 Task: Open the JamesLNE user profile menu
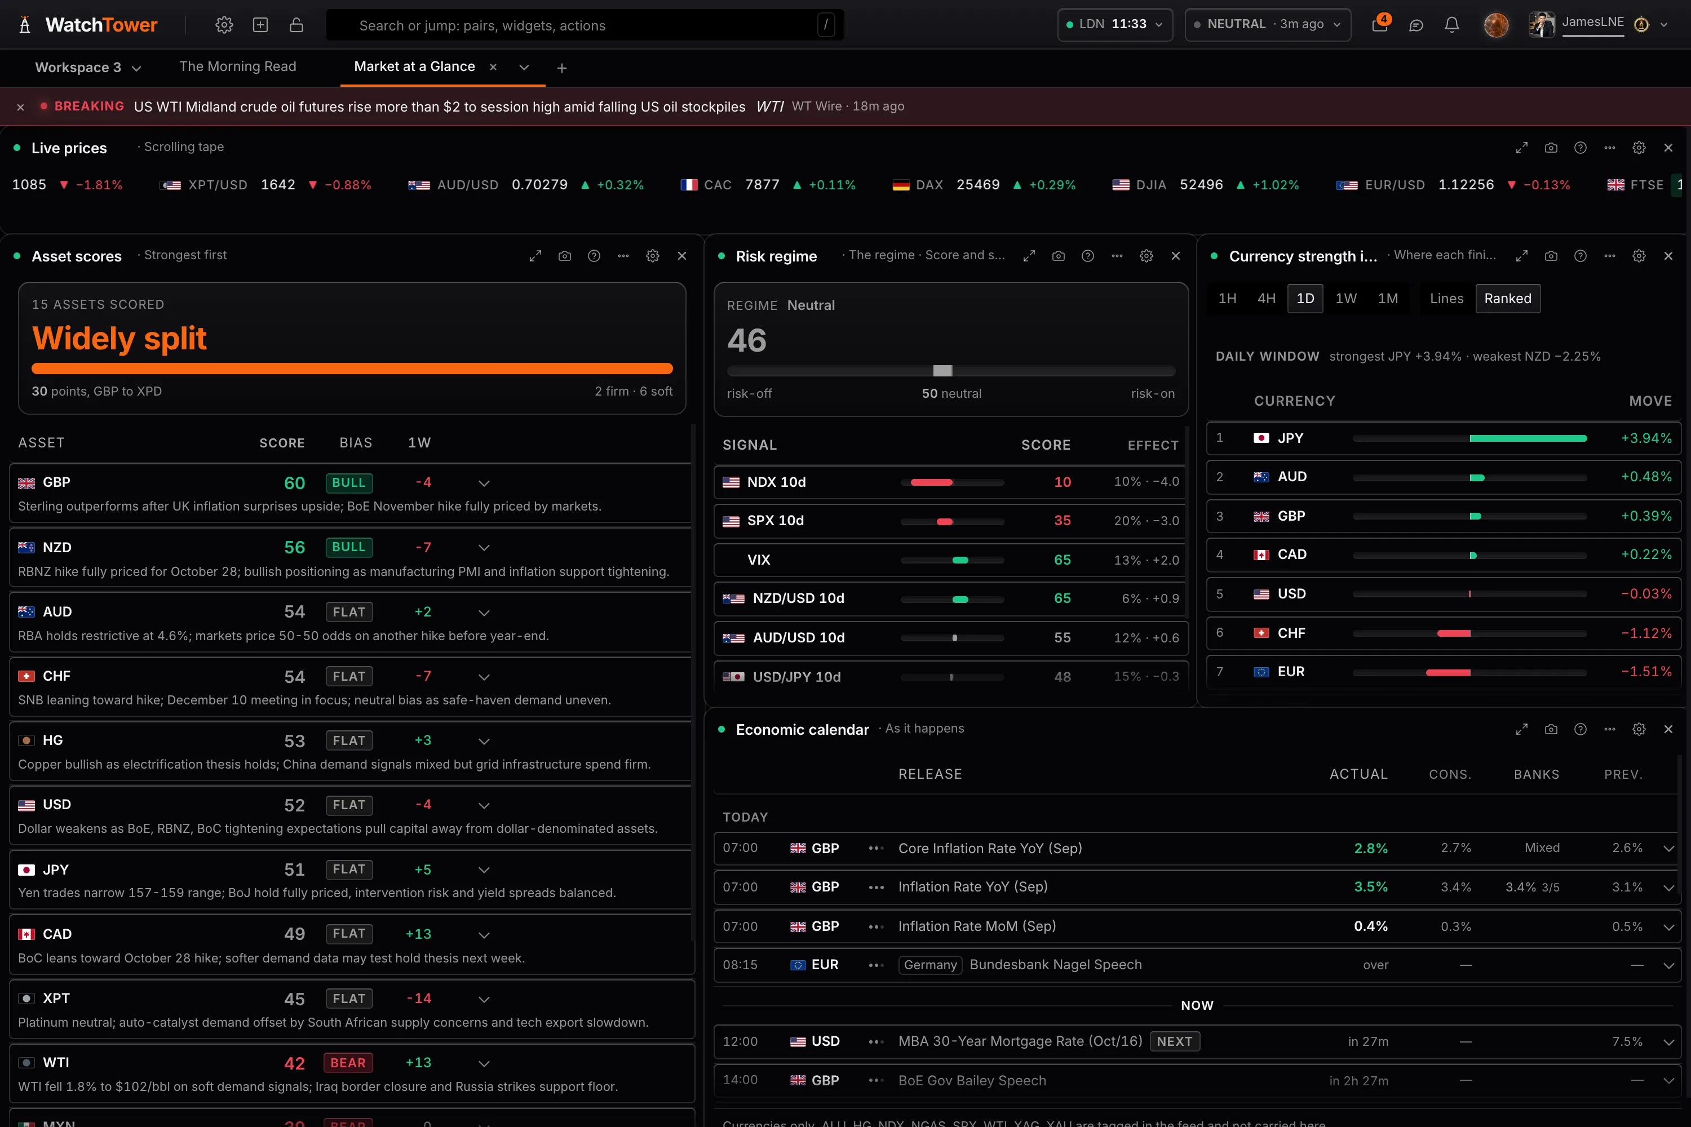pos(1597,24)
